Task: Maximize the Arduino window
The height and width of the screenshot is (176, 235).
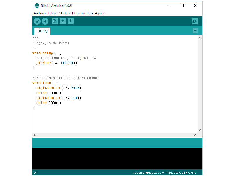Action: pyautogui.click(x=182, y=6)
